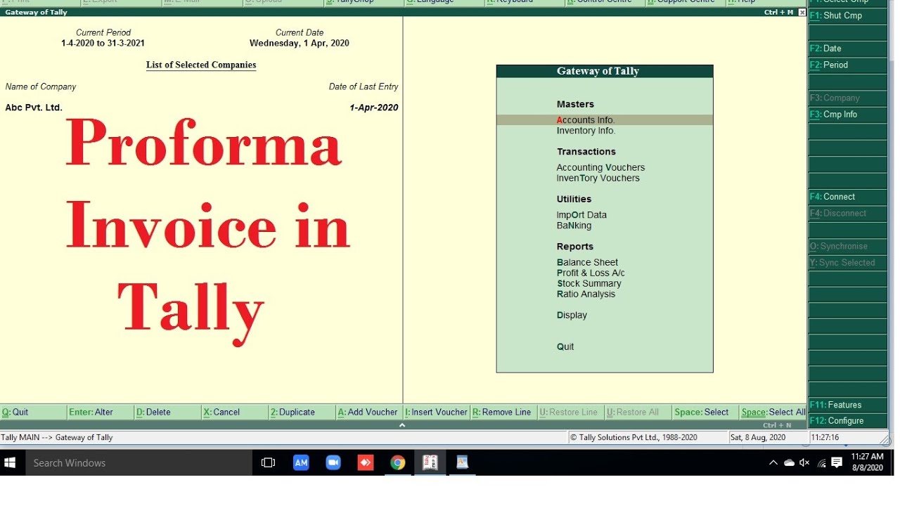Click current period 1-4-2020 to 31-3-2021
Viewport: 900px width, 506px height.
(x=103, y=43)
